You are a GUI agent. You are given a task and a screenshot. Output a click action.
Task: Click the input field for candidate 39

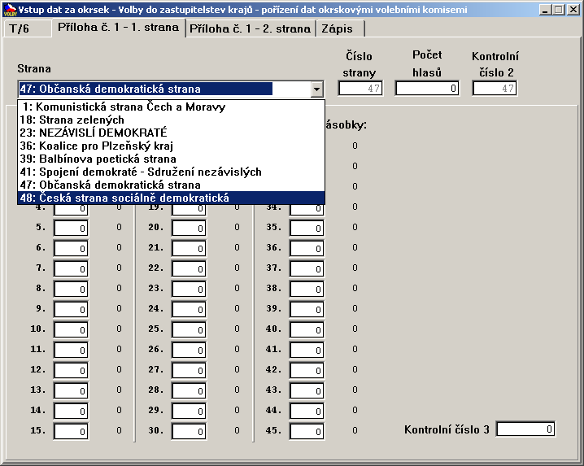(x=307, y=309)
